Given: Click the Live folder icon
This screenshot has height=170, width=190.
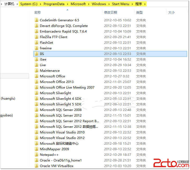Looking at the screenshot, I should coord(36,65).
